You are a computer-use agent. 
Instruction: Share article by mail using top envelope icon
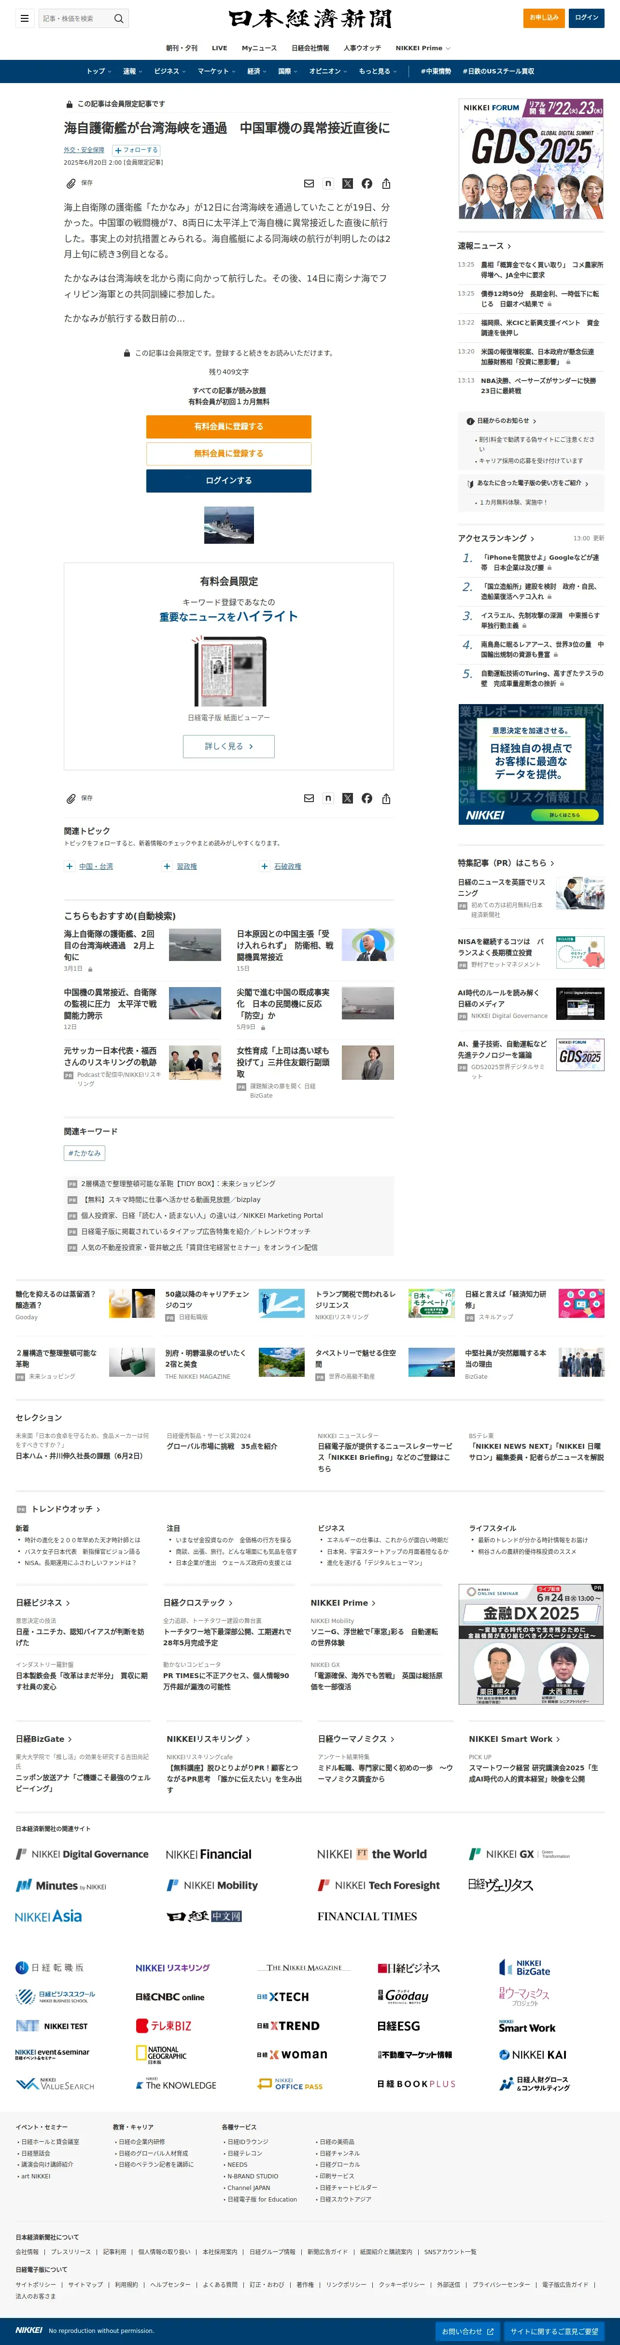(x=309, y=184)
